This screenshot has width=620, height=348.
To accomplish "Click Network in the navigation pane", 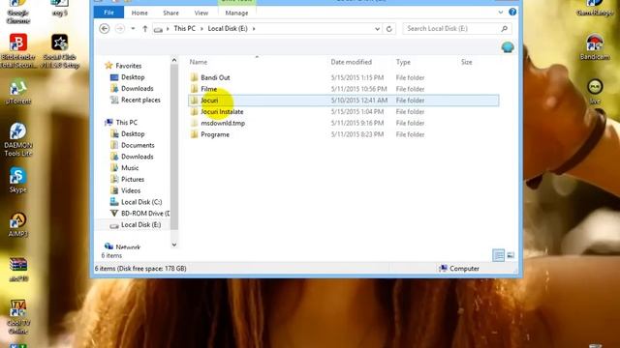I will click(128, 247).
